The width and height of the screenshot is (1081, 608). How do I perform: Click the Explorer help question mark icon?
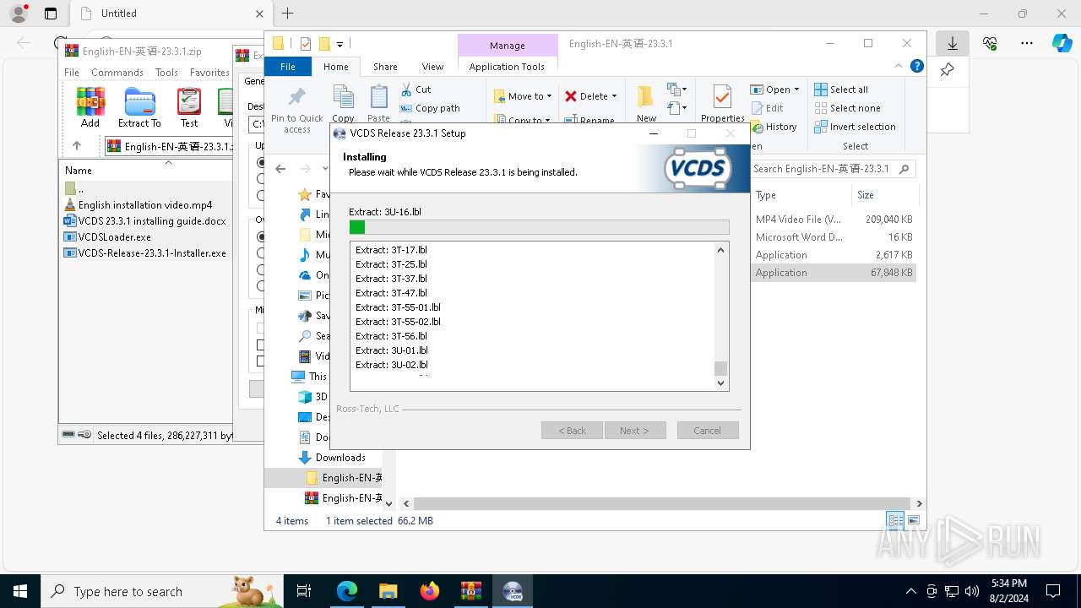point(917,66)
